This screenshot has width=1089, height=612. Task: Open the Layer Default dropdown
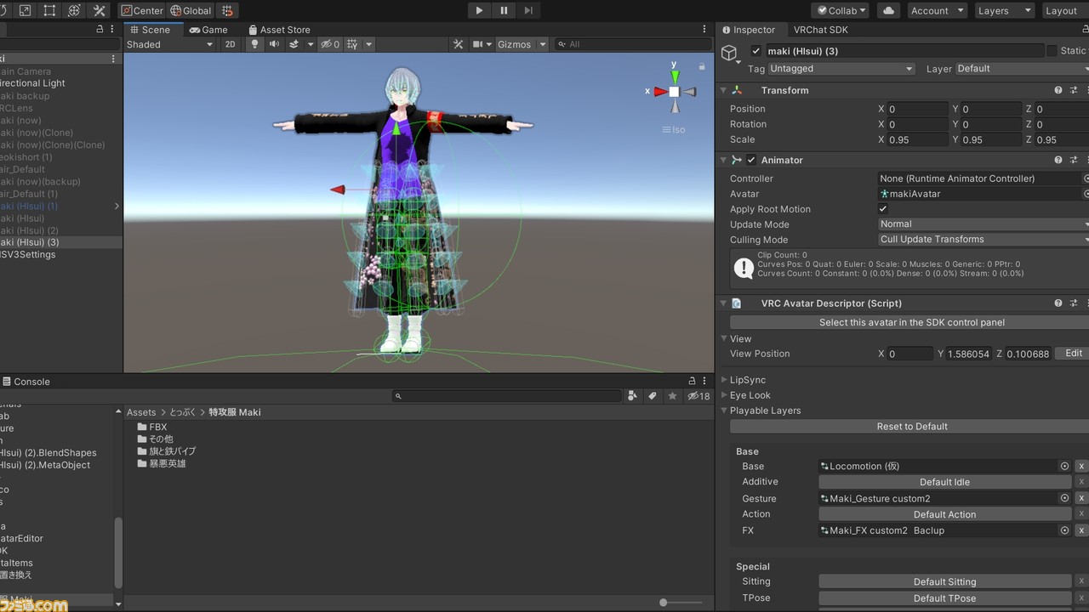(1021, 69)
